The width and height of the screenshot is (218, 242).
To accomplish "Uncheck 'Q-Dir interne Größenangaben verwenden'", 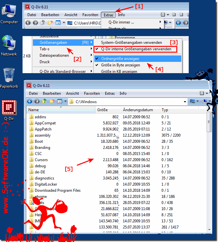I will (136, 49).
